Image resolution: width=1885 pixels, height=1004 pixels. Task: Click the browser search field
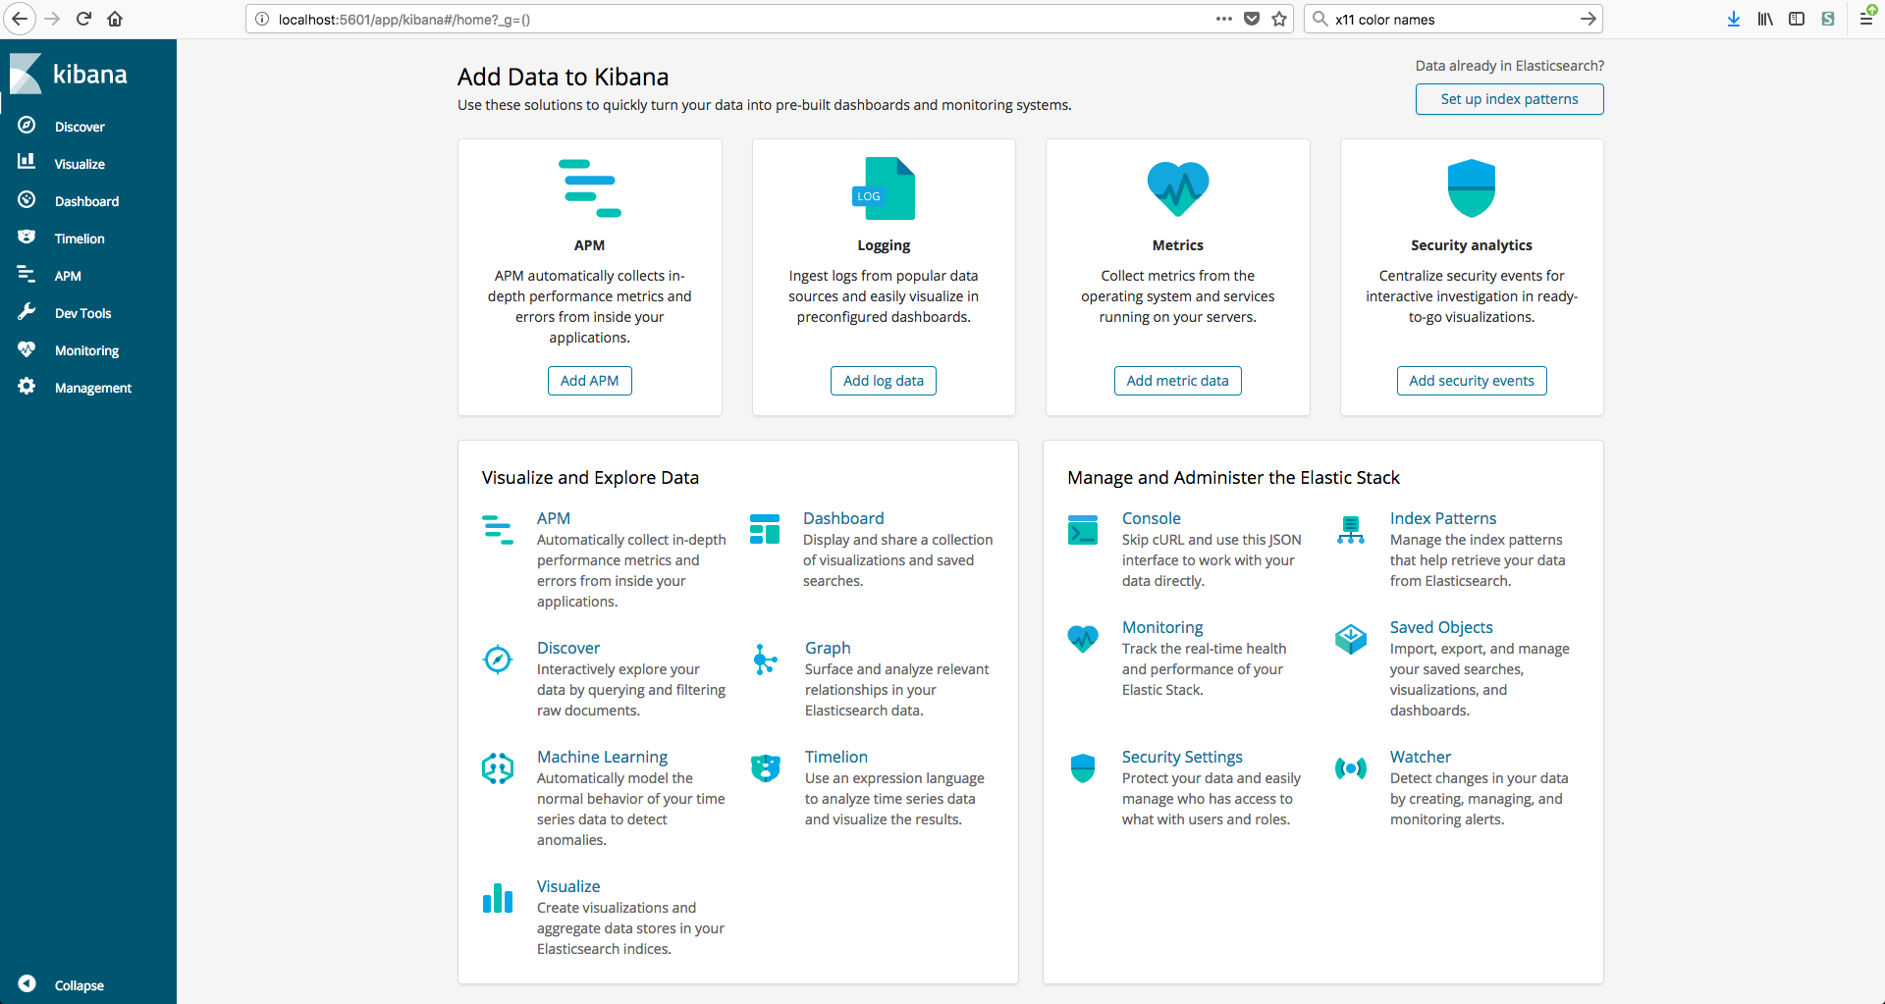point(1453,19)
